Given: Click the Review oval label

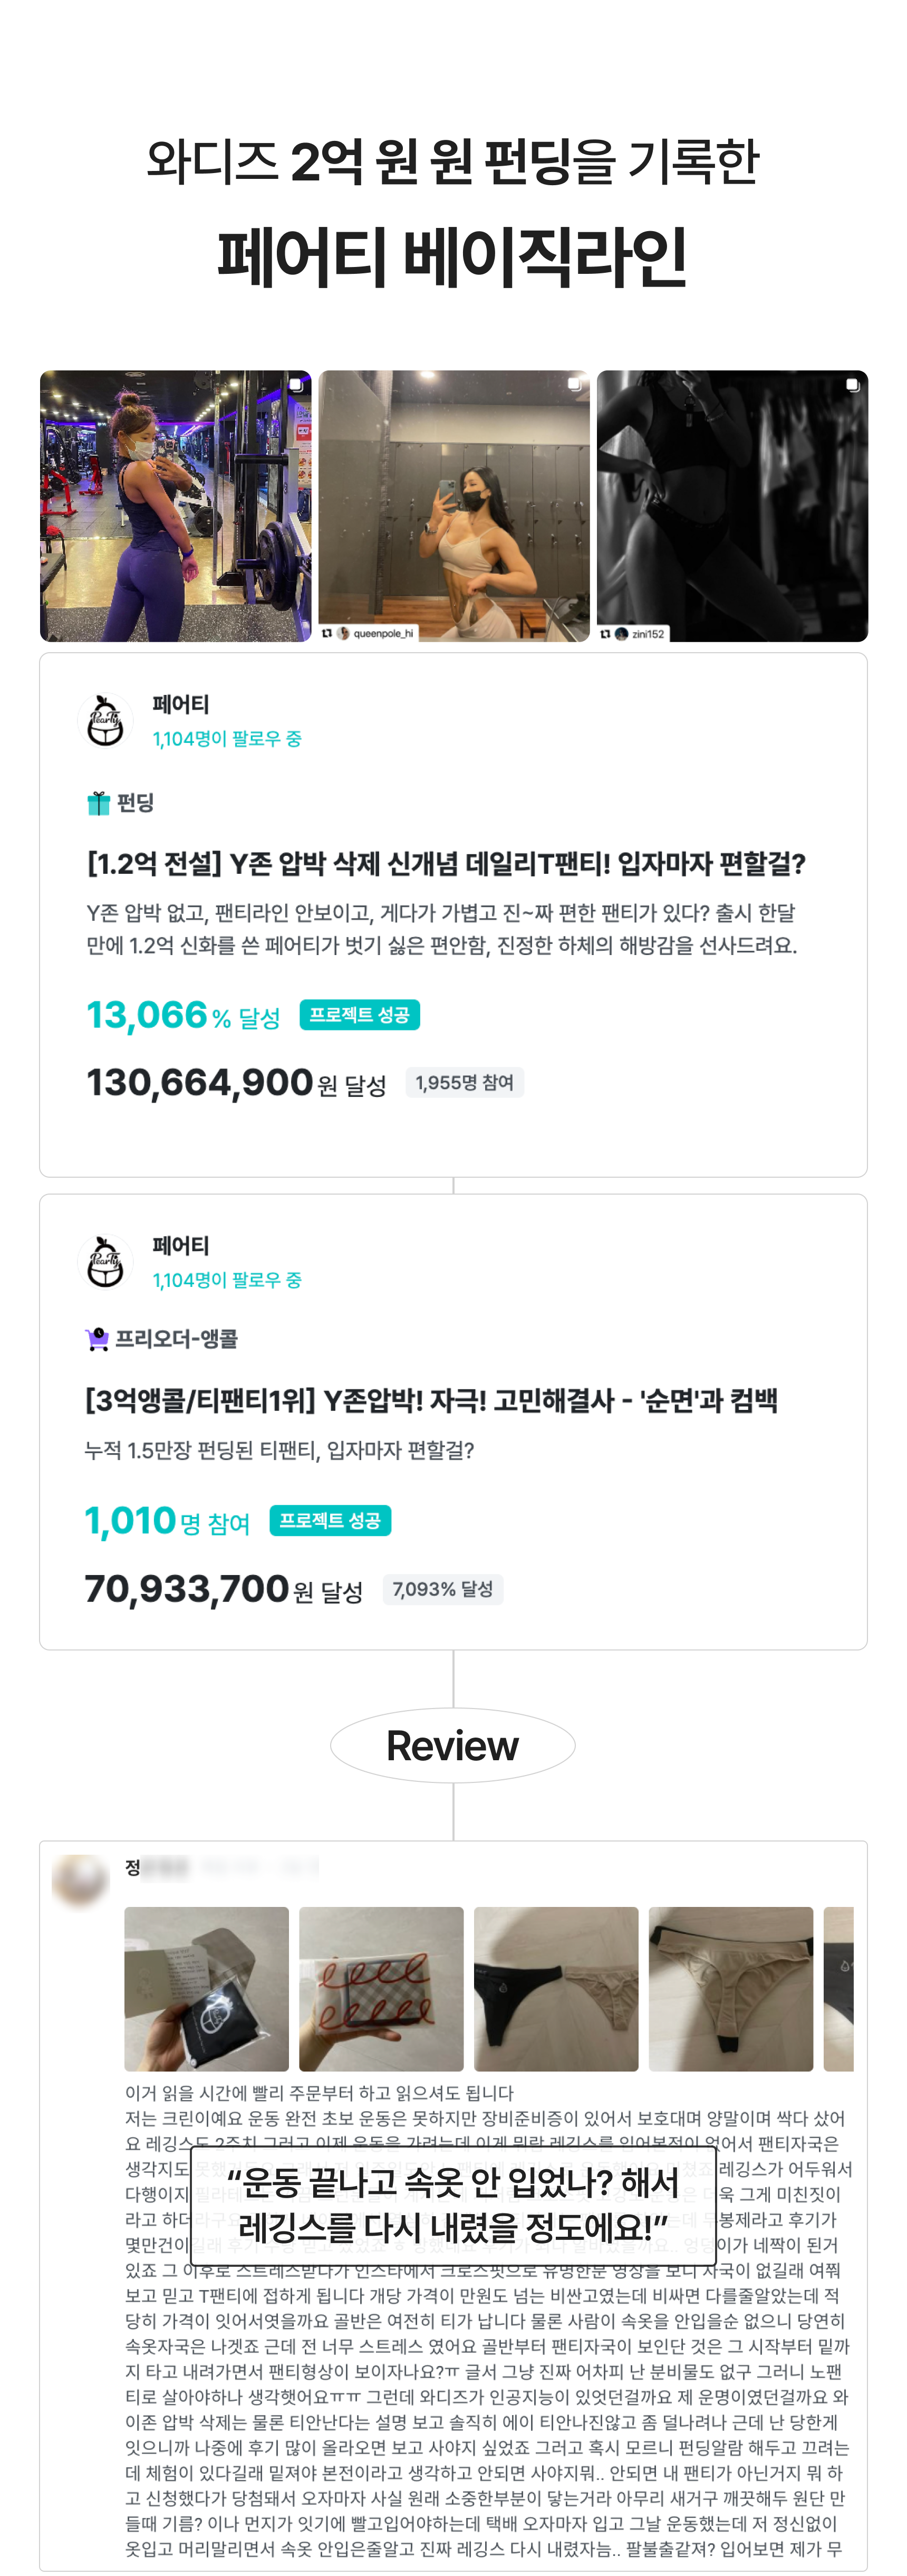Looking at the screenshot, I should [x=452, y=1746].
